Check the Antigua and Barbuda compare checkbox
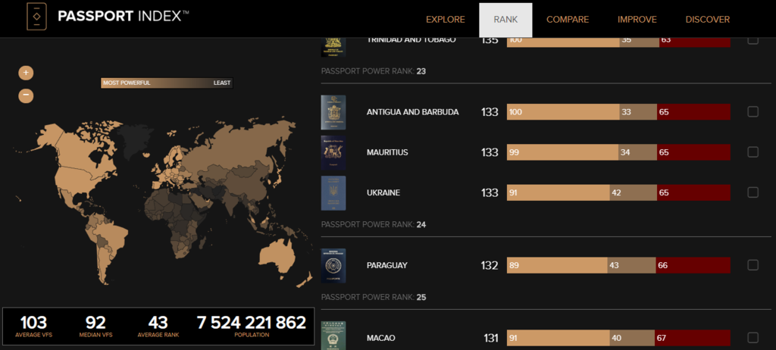 point(753,112)
